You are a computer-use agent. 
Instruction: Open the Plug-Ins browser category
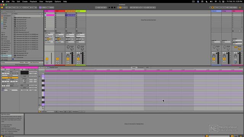[x=6, y=51]
